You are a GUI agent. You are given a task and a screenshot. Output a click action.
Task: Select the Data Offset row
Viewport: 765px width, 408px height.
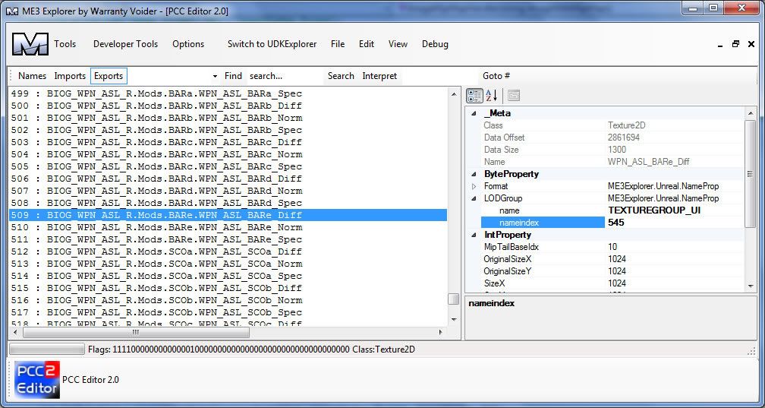click(x=612, y=138)
